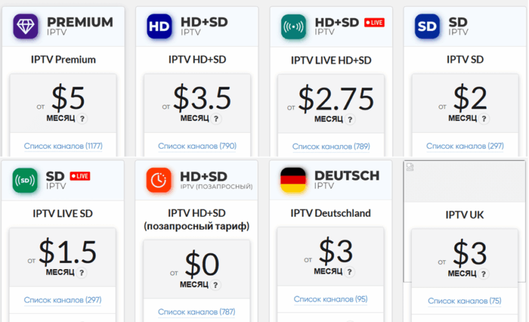This screenshot has width=529, height=322.
Task: Click the dark blue SD icon
Action: (x=427, y=26)
